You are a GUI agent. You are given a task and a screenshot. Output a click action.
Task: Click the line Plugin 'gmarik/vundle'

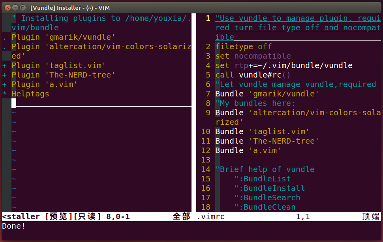(63, 37)
